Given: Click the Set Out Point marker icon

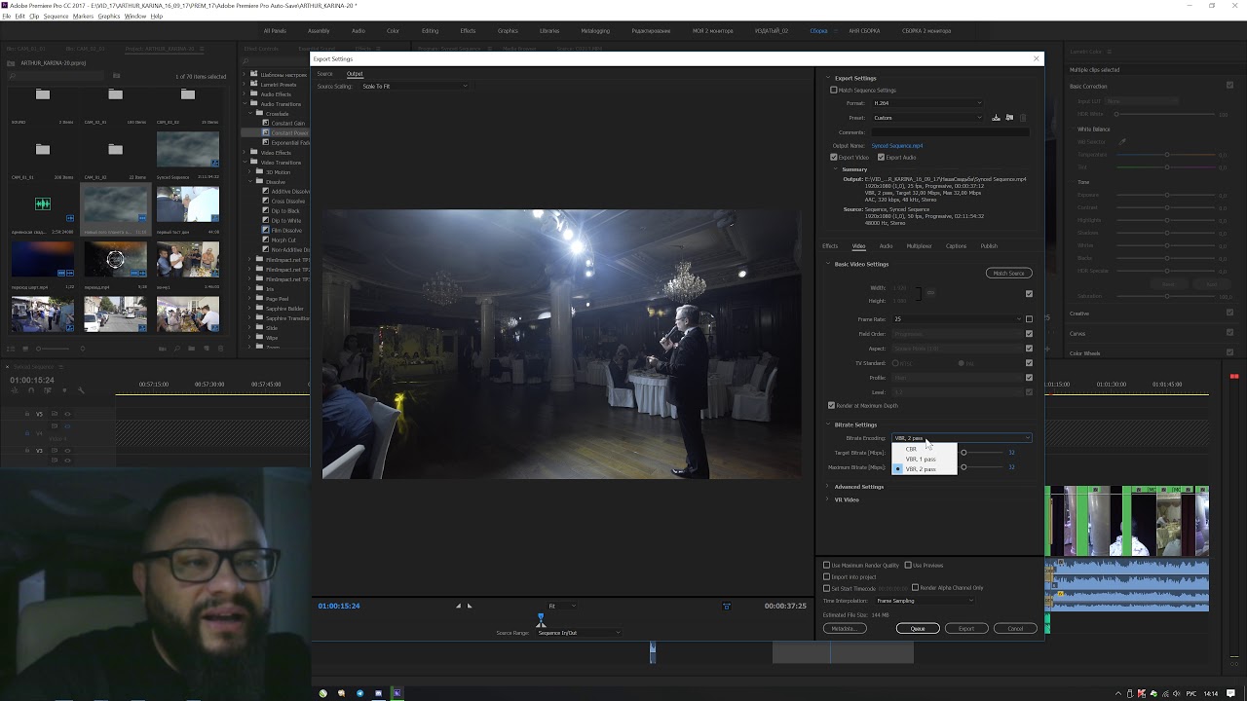Looking at the screenshot, I should coord(469,606).
